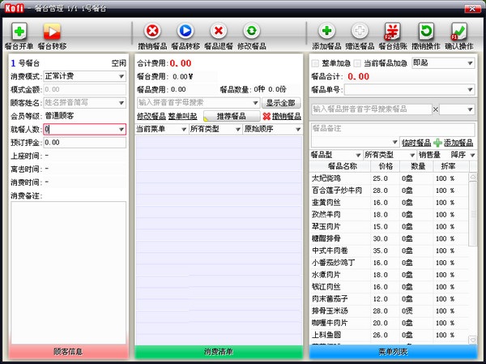Click the 餐台开单 open-table icon
Viewport: 486px width, 364px height.
coord(19,32)
